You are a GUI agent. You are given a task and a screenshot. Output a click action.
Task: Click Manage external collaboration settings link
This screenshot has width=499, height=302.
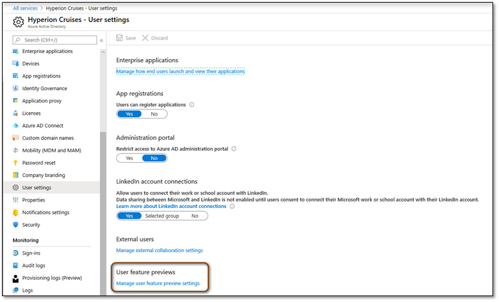pos(160,251)
